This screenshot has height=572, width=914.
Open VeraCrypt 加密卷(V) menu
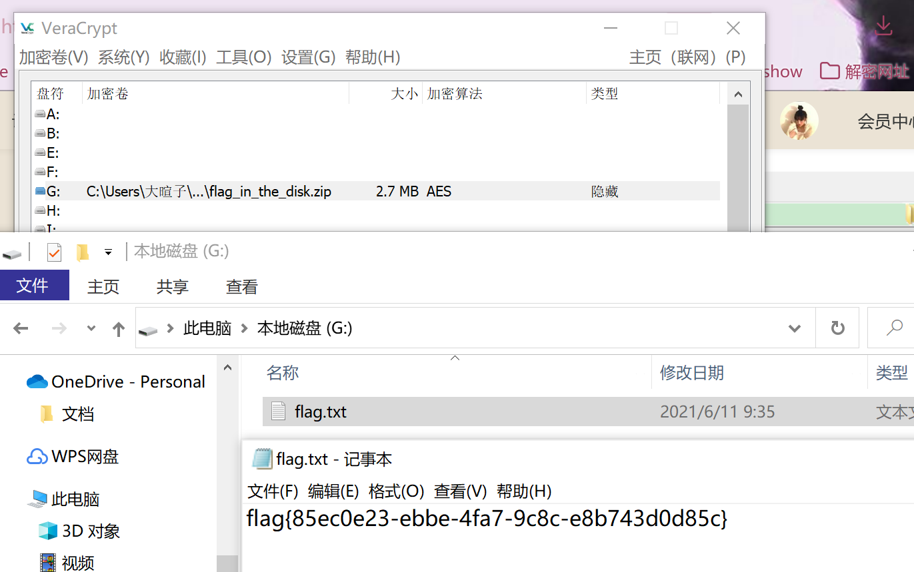[x=53, y=57]
